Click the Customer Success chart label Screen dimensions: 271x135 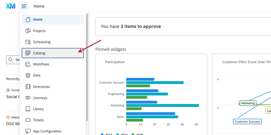click(247, 121)
